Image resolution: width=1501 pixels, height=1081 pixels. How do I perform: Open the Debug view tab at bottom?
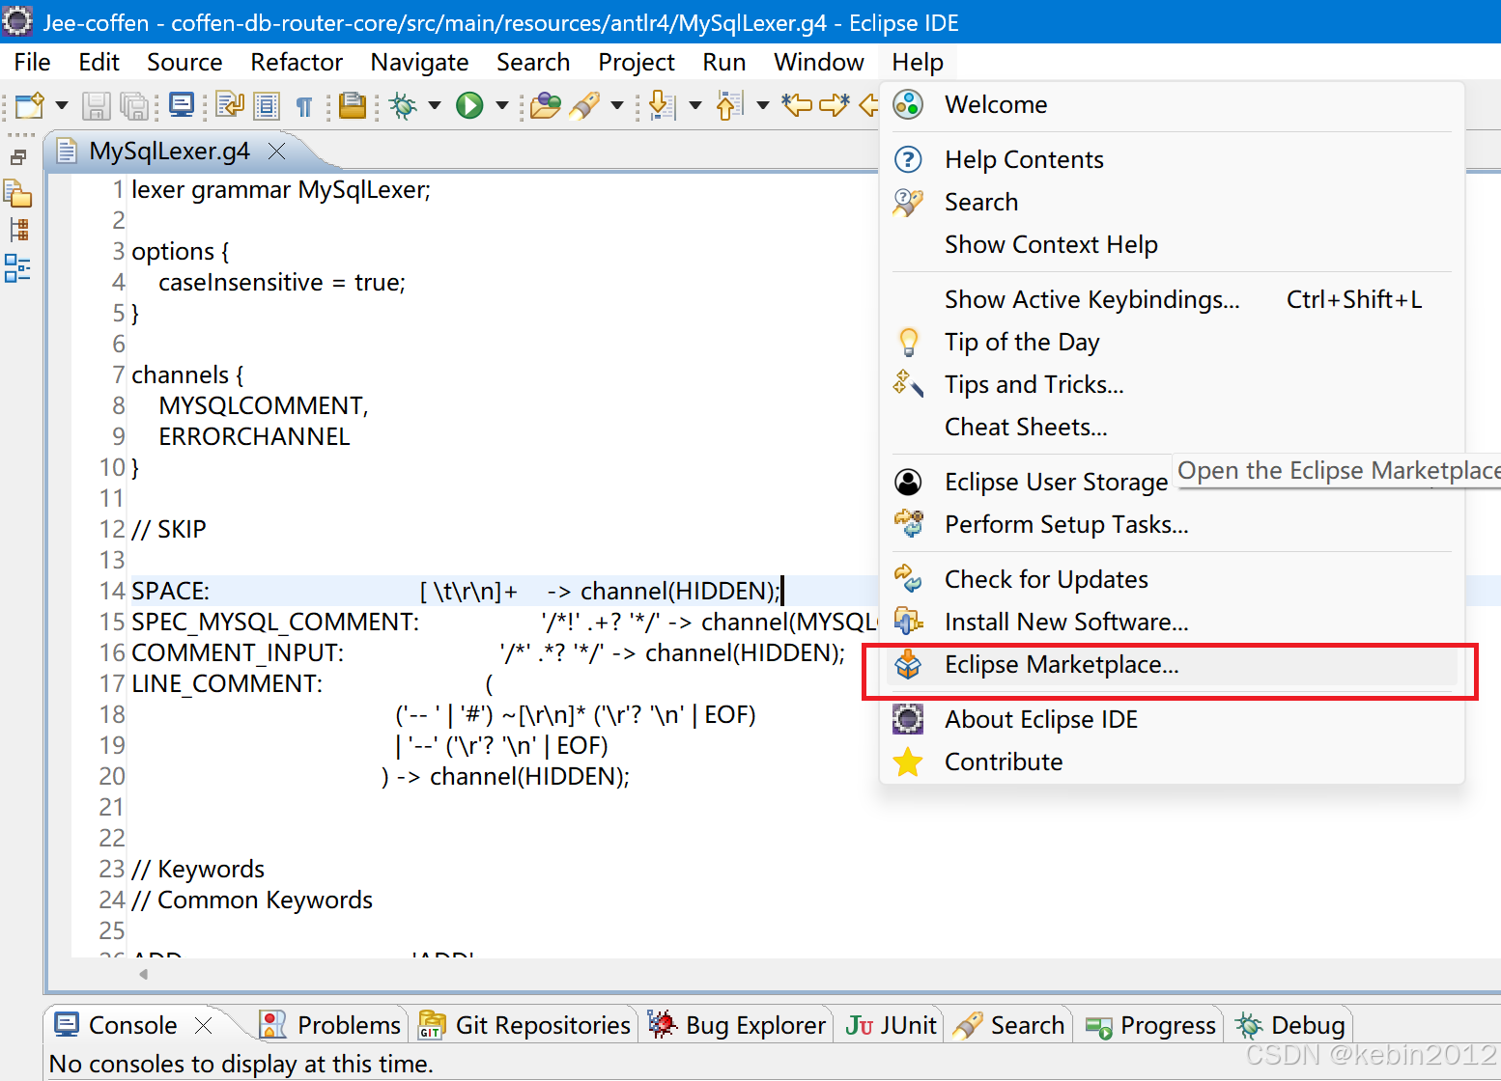click(1289, 1025)
